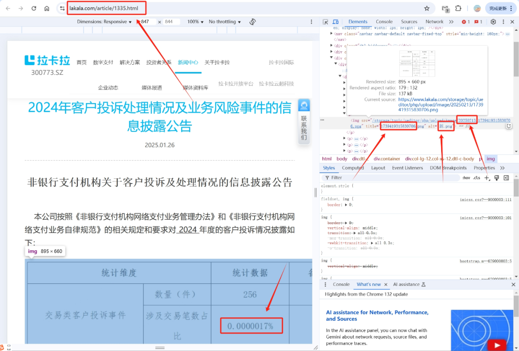Open the red errors count badge
This screenshot has height=351, width=519.
(466, 22)
